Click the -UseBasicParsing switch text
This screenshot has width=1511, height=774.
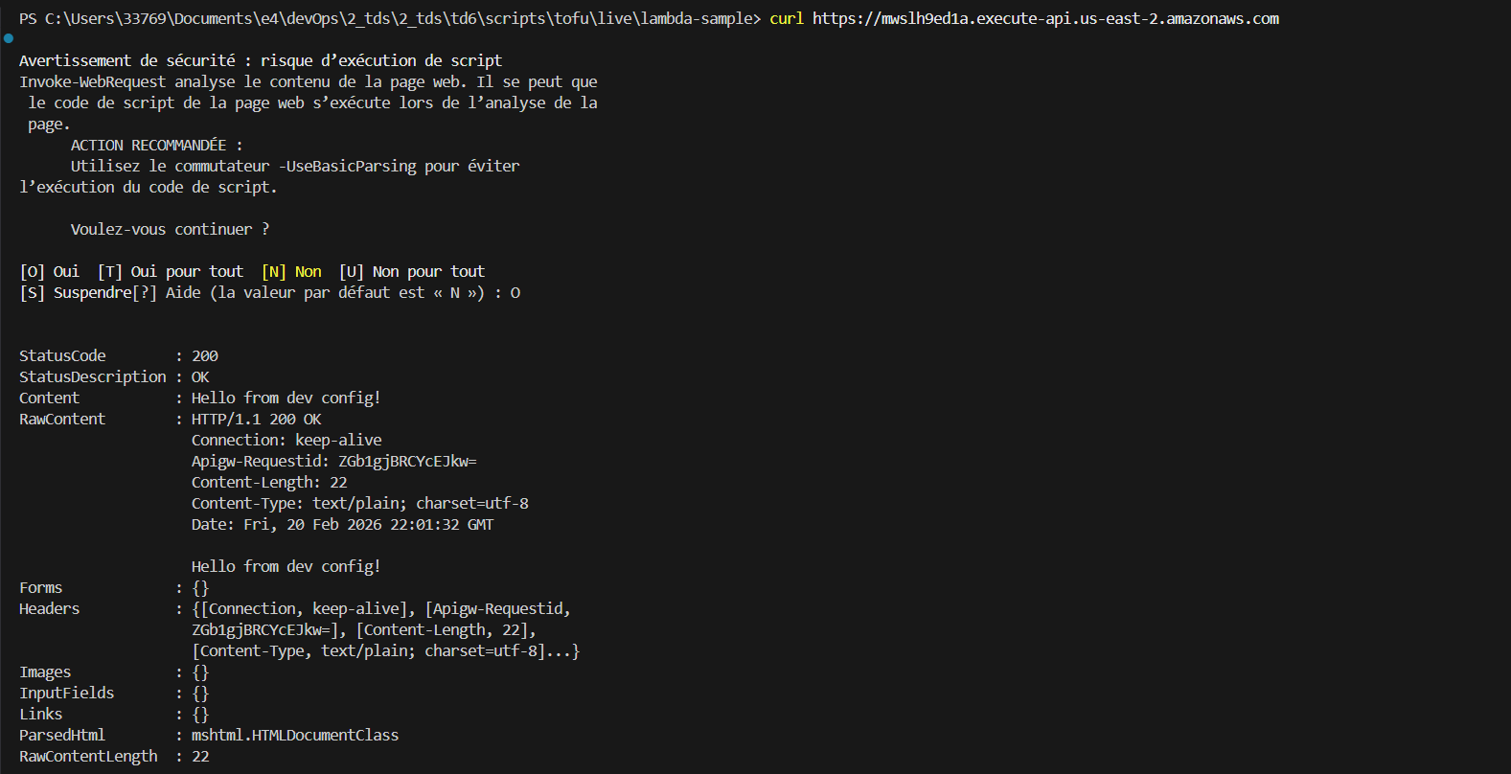pyautogui.click(x=348, y=167)
